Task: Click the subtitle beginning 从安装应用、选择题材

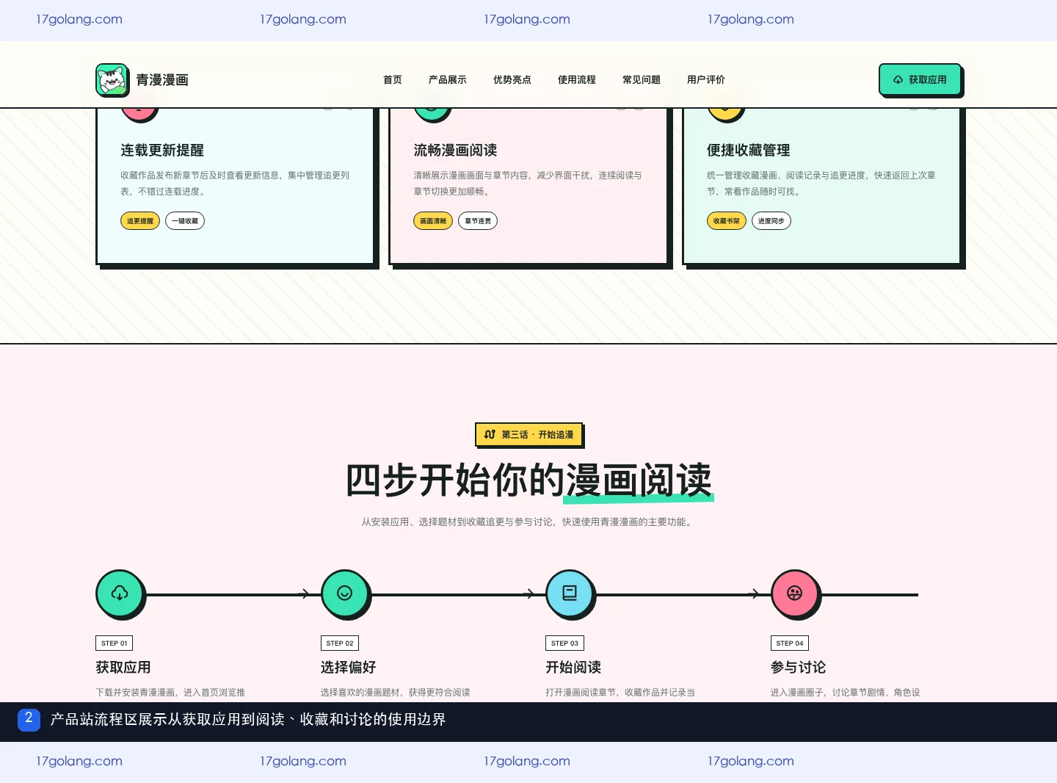Action: pyautogui.click(x=528, y=522)
